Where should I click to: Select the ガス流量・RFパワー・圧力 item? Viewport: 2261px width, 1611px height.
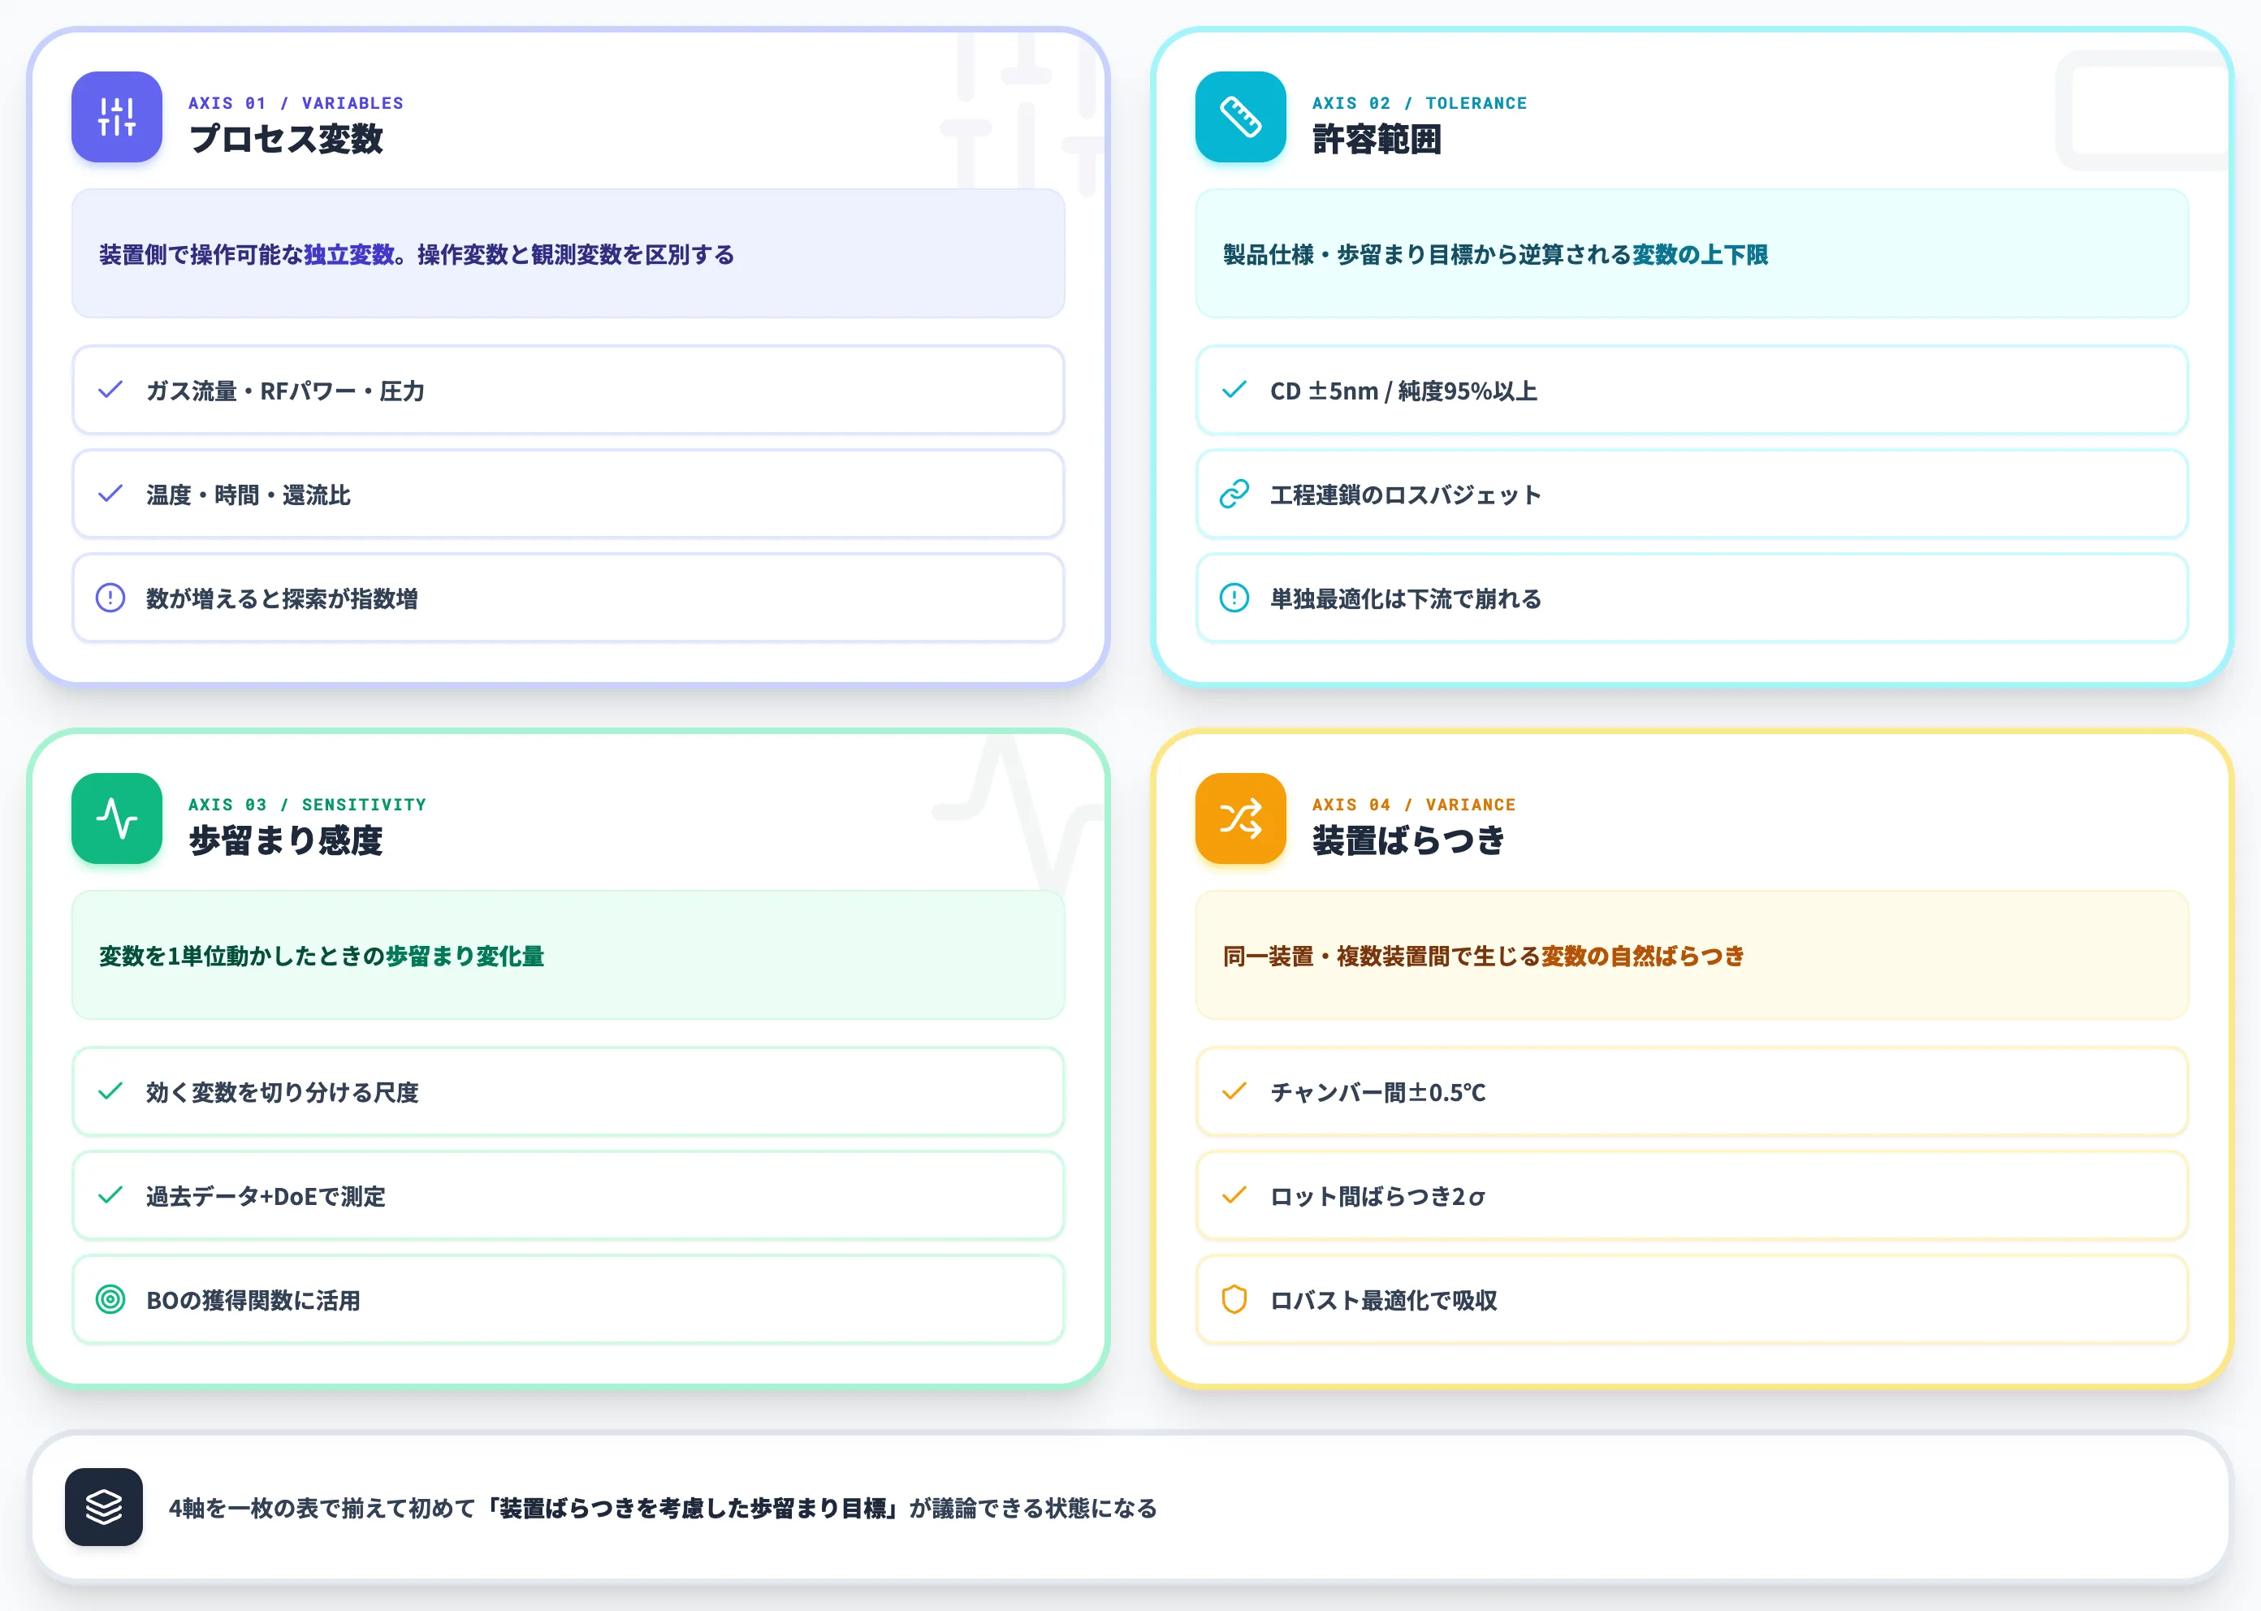(x=568, y=390)
